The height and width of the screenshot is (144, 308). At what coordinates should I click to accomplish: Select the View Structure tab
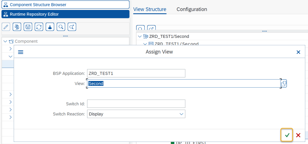point(149,9)
